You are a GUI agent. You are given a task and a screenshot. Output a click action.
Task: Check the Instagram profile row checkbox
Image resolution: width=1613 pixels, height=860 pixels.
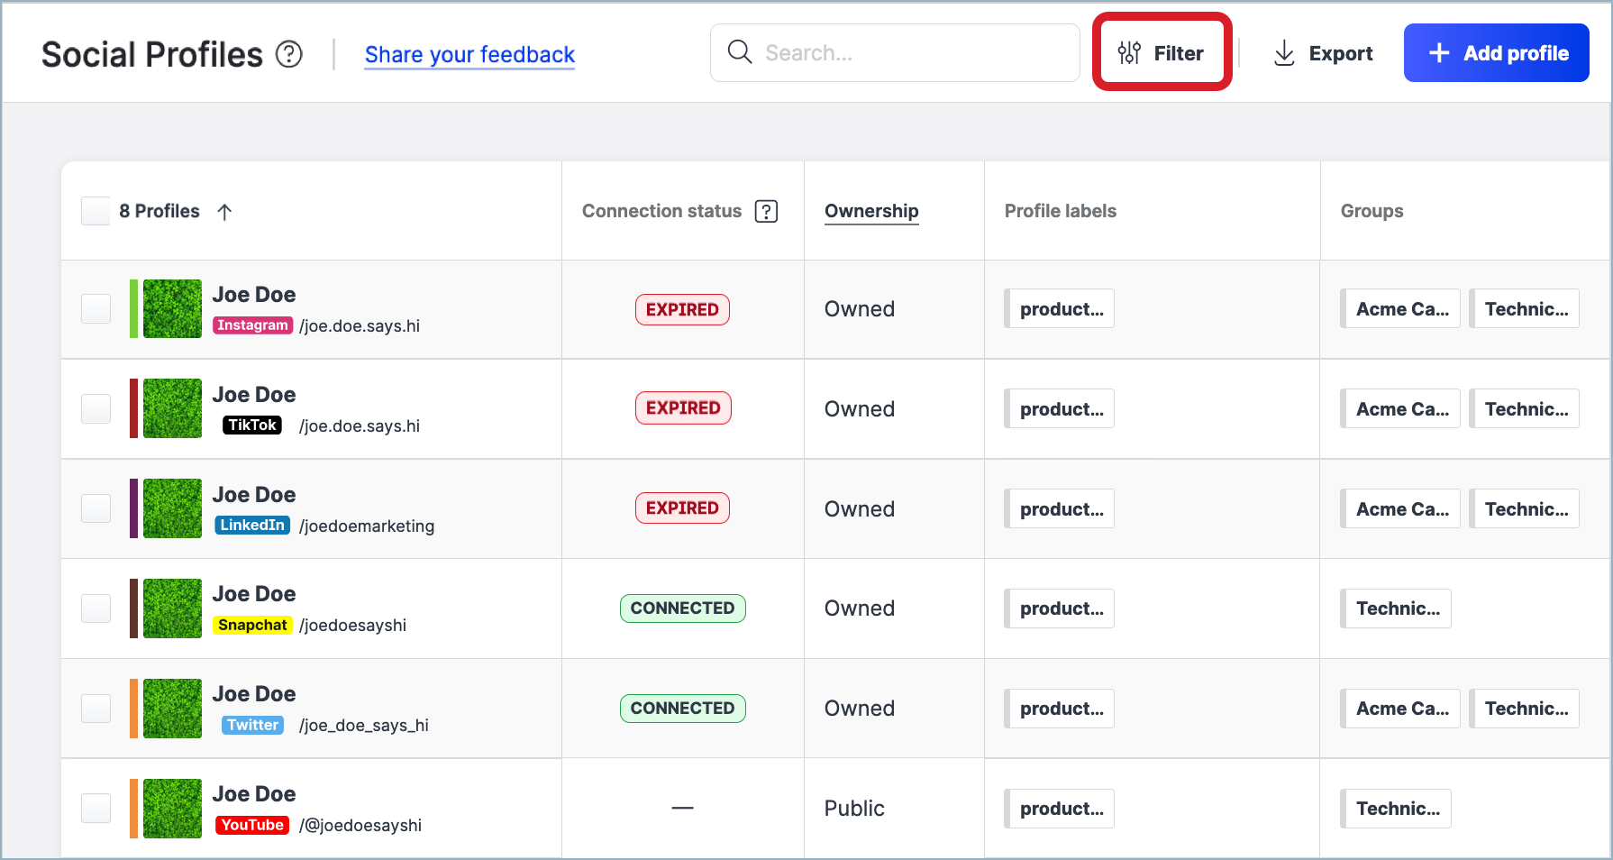click(96, 309)
